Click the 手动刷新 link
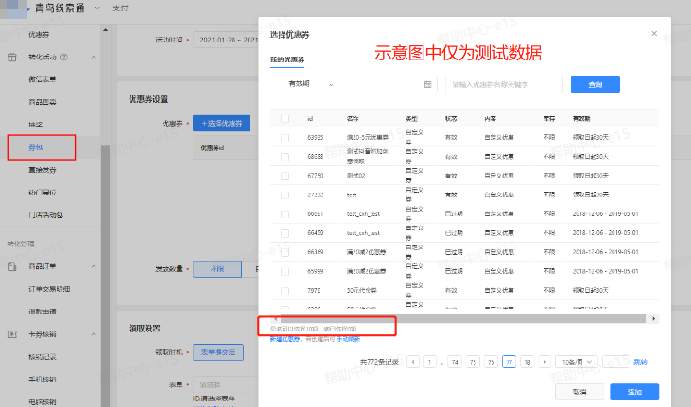Screen dimensions: 691x407 [349, 339]
